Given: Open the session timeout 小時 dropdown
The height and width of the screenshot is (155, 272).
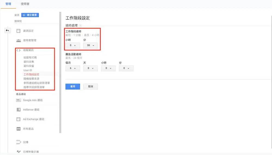Looking at the screenshot, I should [x=73, y=46].
